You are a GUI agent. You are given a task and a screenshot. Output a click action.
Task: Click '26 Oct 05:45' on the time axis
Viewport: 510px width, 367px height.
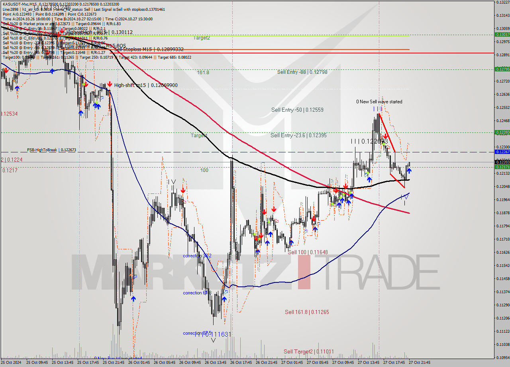pos(164,363)
